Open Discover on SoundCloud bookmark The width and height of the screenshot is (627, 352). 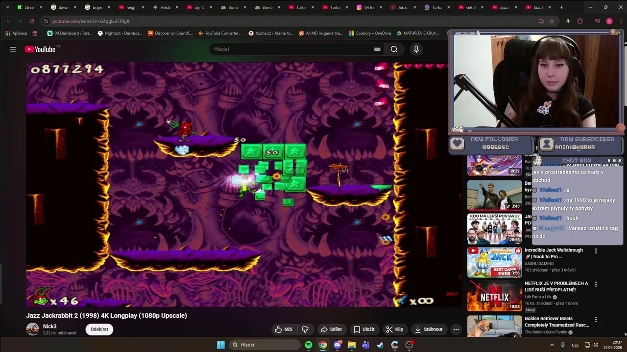[170, 33]
